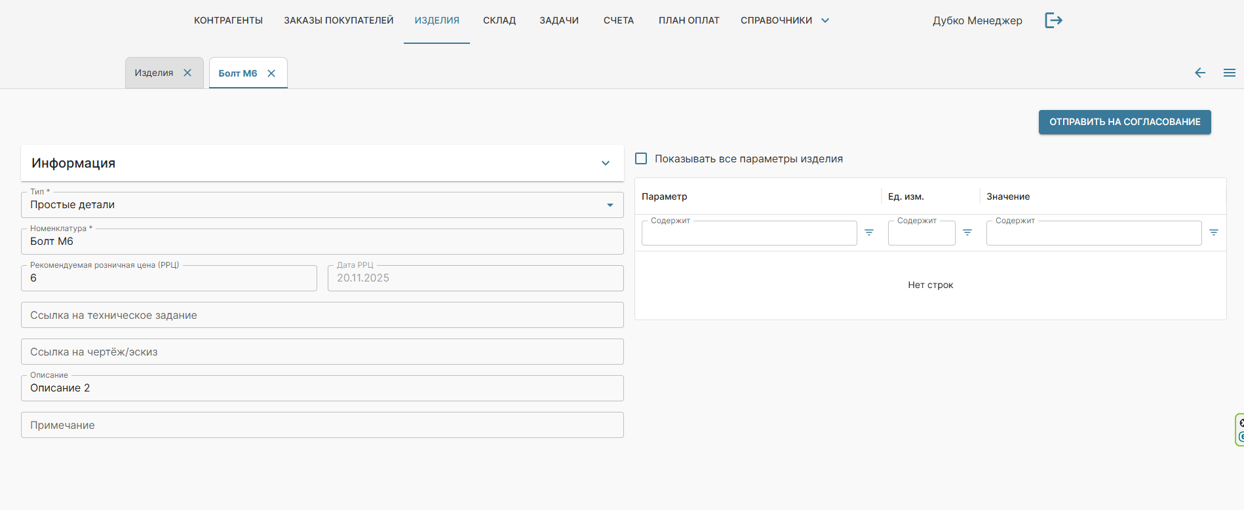Screen dimensions: 1244x510
Task: Open the Заказы покупателей section
Action: click(338, 20)
